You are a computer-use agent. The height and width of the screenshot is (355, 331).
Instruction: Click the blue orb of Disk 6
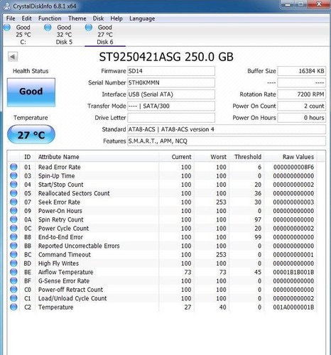pyautogui.click(x=89, y=28)
